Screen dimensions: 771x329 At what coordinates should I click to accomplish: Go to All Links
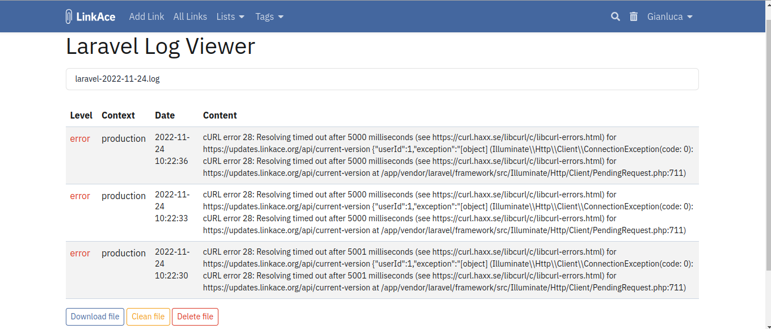pyautogui.click(x=190, y=16)
